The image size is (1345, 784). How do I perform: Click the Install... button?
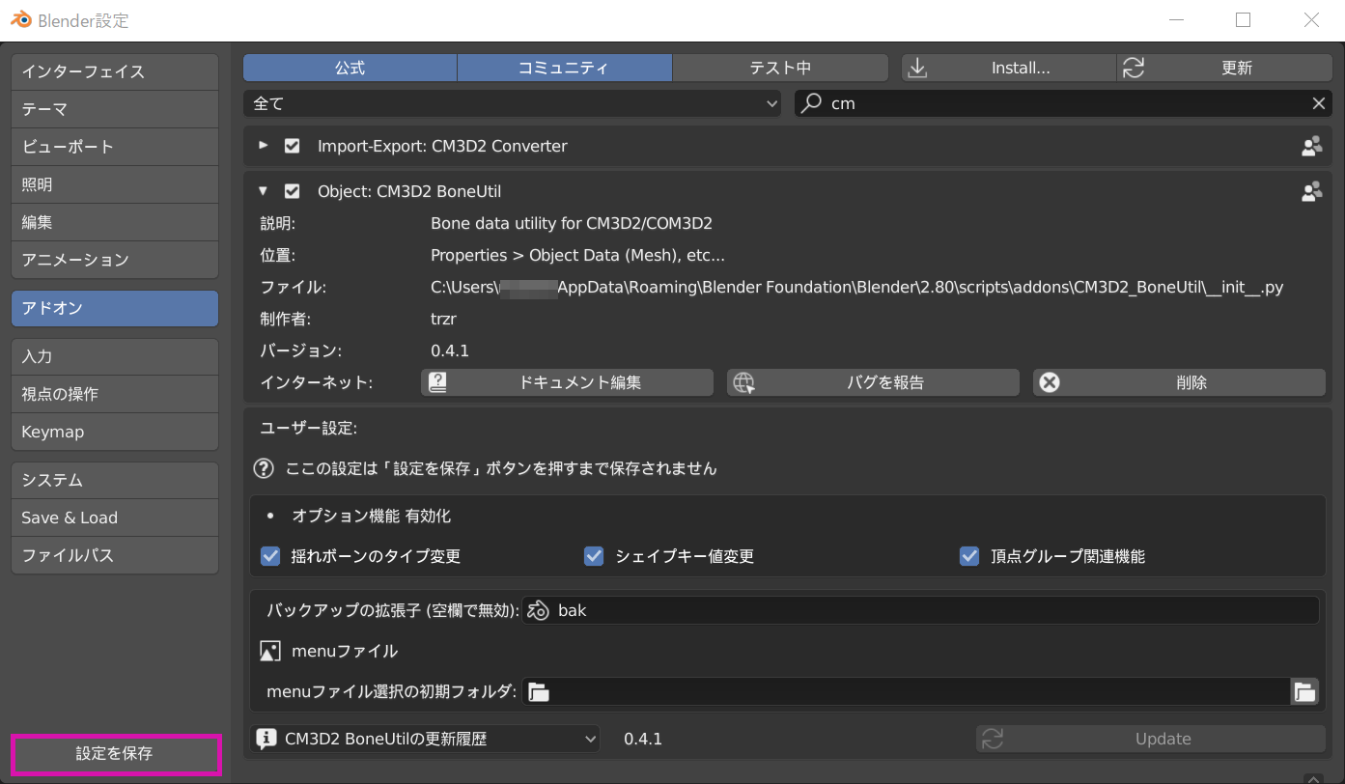point(1009,68)
